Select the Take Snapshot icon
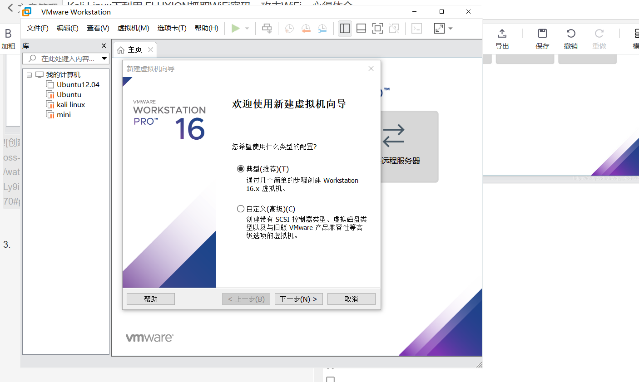This screenshot has width=639, height=382. pos(289,28)
